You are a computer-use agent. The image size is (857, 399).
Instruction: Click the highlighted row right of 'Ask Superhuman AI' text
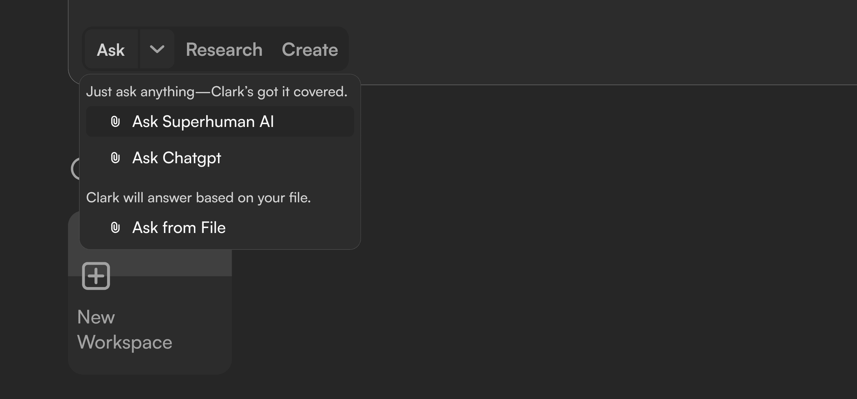(x=314, y=122)
